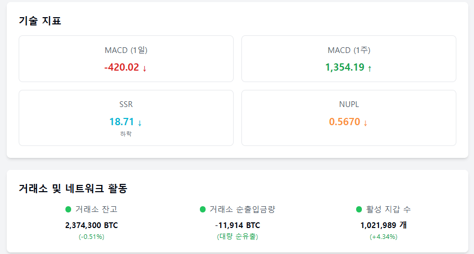474x254 pixels.
Task: Click the (대량 순유출) status text
Action: [x=238, y=236]
